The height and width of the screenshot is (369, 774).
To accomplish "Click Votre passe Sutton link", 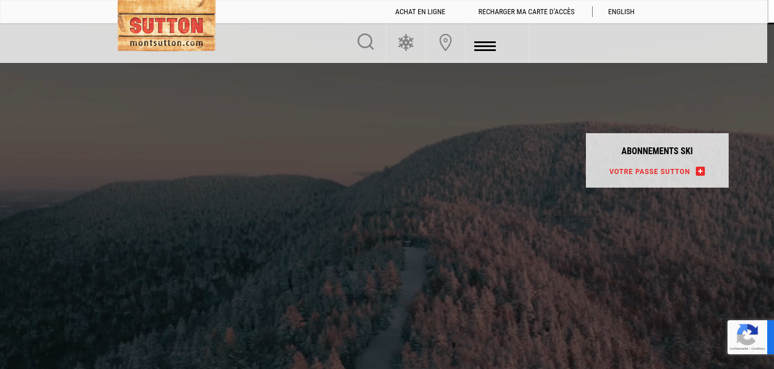I will (649, 172).
